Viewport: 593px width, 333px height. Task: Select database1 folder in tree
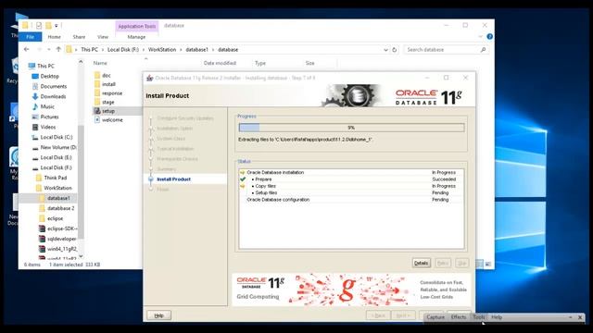[x=58, y=198]
